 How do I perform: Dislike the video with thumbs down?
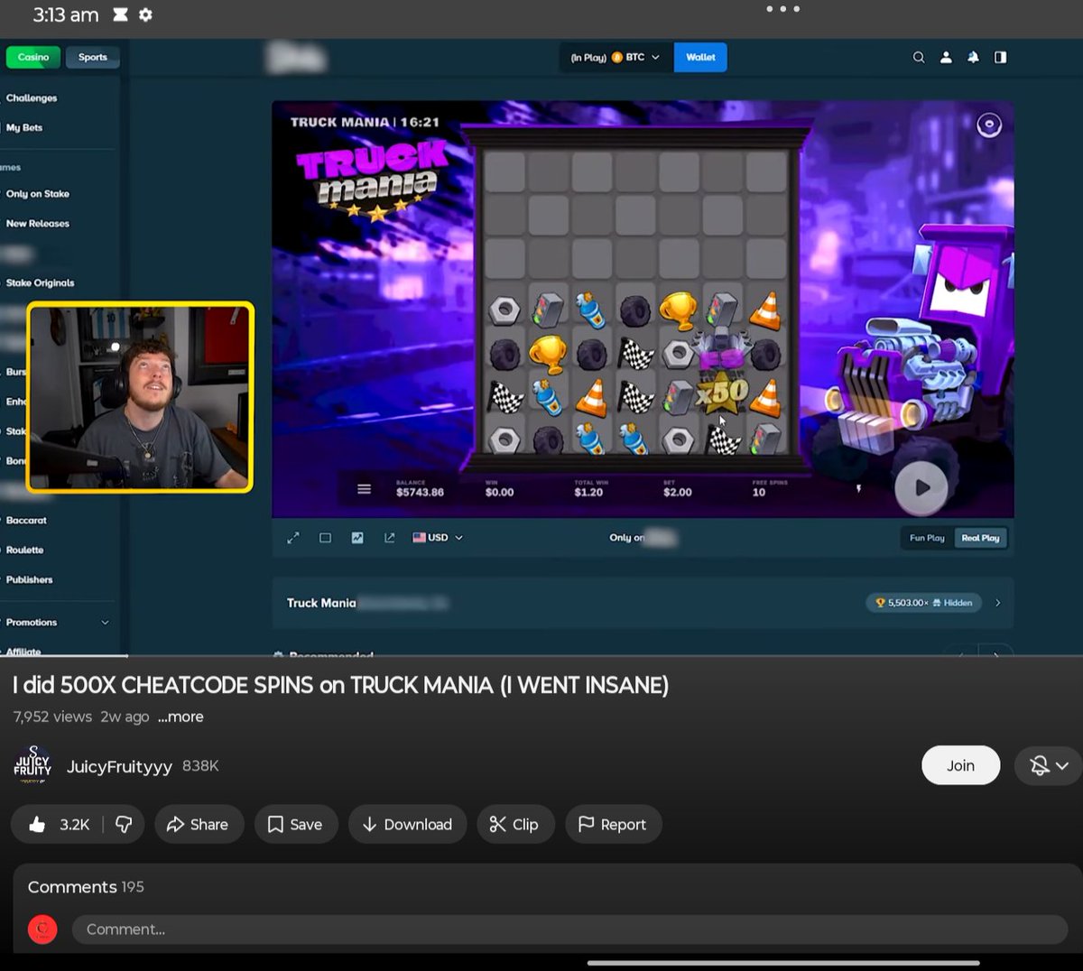coord(125,824)
